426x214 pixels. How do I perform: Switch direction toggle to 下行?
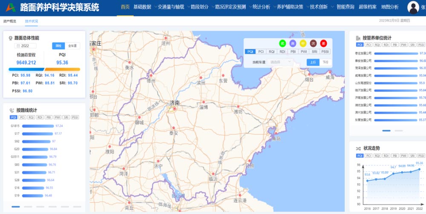click(x=325, y=62)
